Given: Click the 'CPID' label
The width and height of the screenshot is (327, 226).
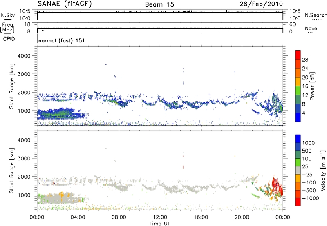Looking at the screenshot, I should click(9, 39).
